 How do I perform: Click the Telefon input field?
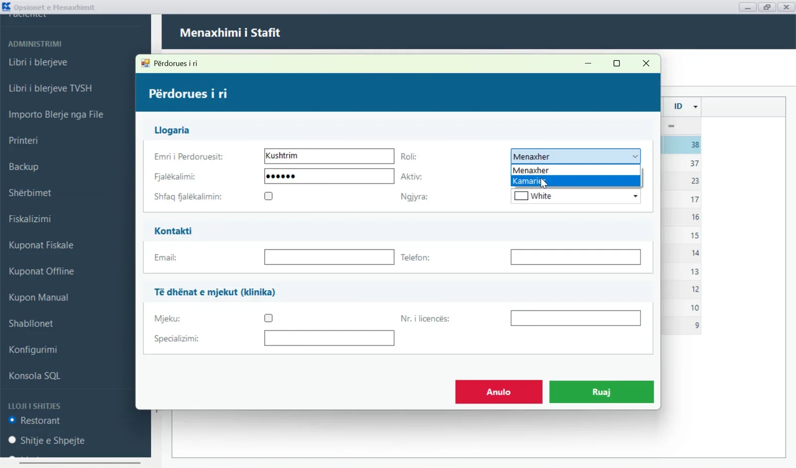pyautogui.click(x=576, y=257)
